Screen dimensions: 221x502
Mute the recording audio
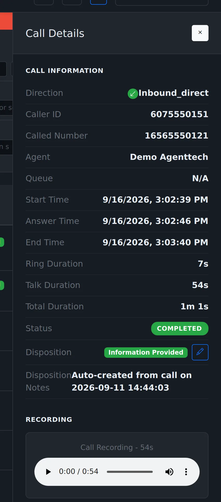click(x=169, y=472)
